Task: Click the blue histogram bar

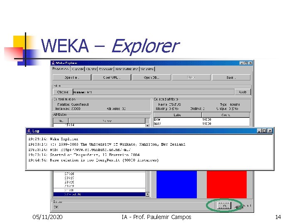Action: (x=176, y=184)
